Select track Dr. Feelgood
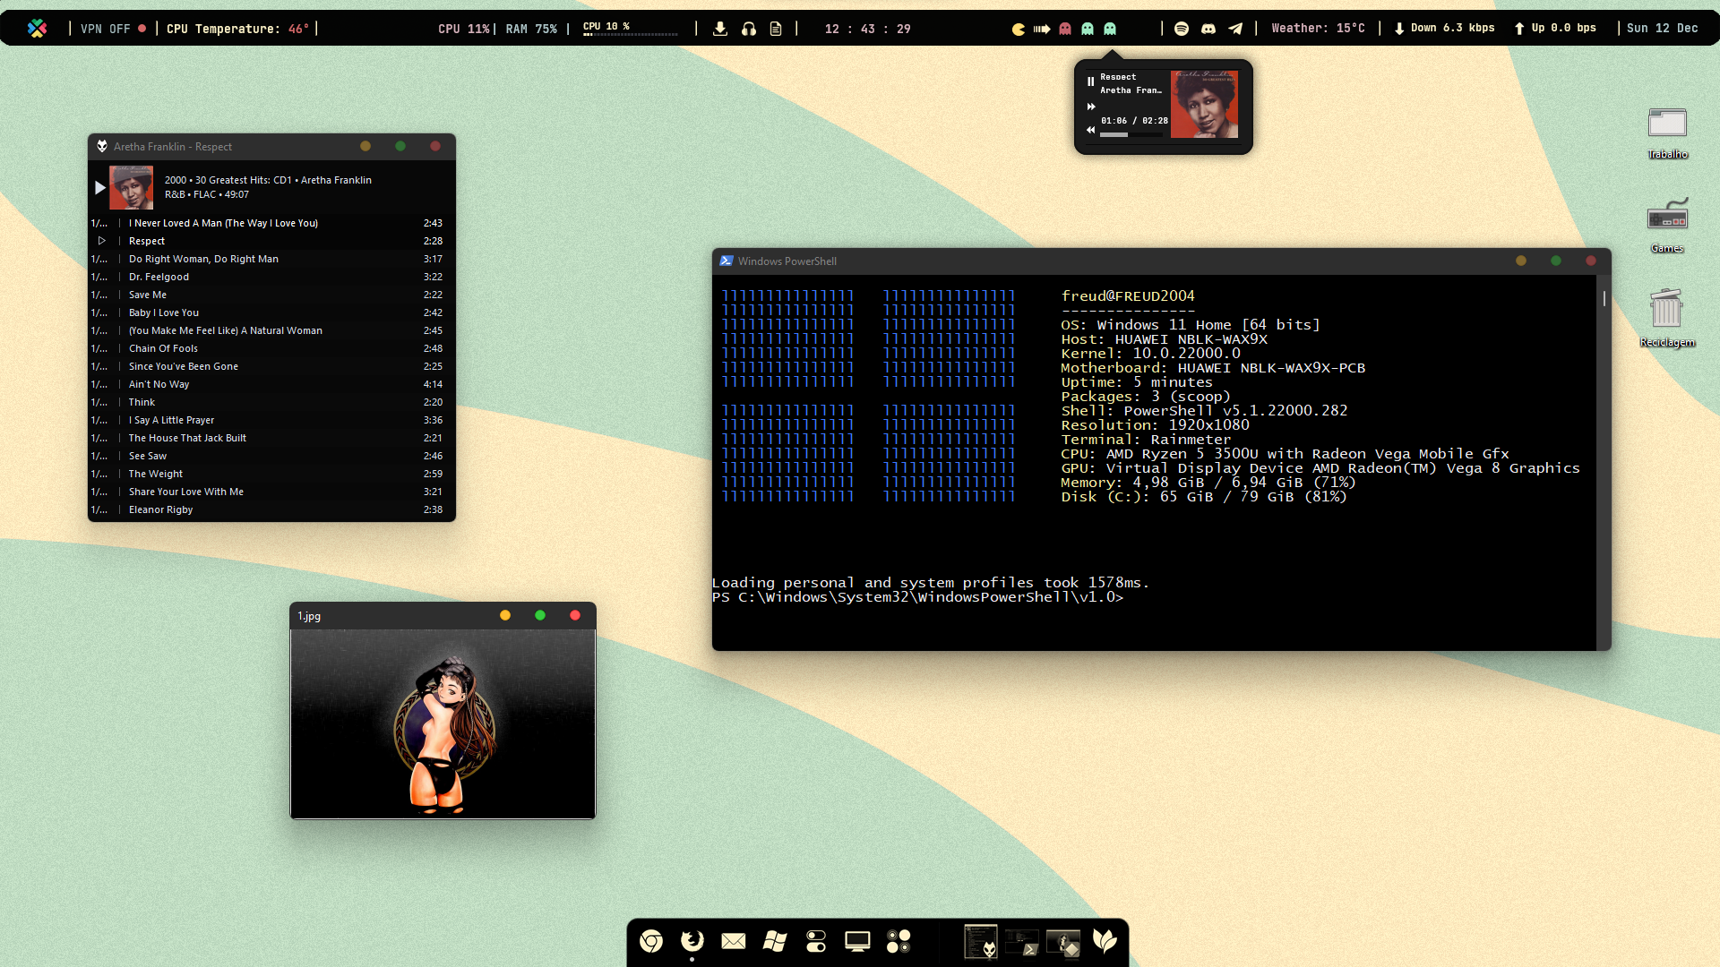Viewport: 1720px width, 967px height. point(271,277)
